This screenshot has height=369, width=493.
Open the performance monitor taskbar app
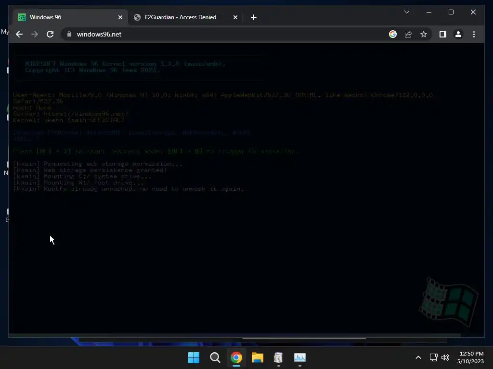tap(299, 357)
